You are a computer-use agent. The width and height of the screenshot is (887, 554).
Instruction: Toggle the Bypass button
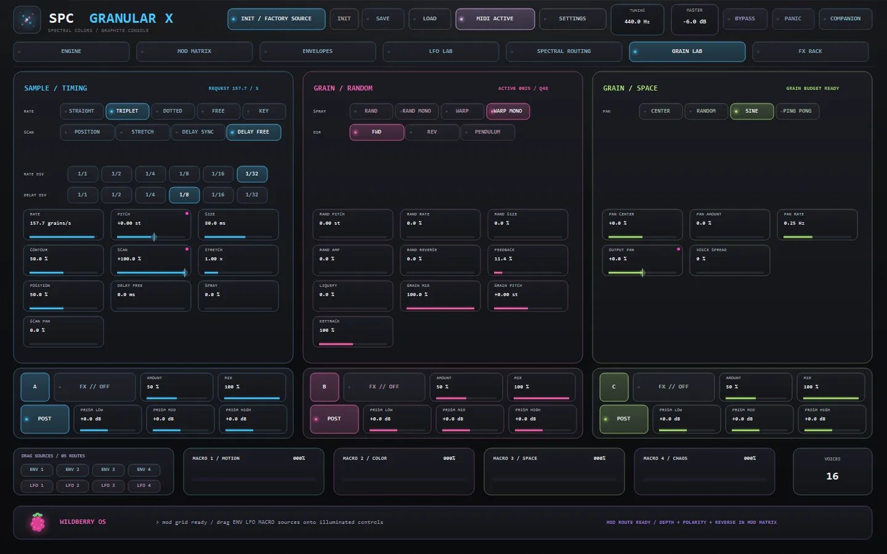(745, 19)
